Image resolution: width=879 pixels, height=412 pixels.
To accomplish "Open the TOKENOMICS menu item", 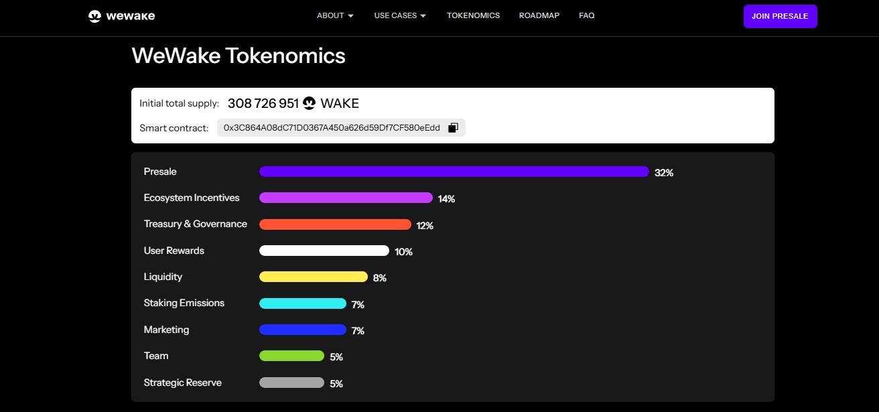I will pos(473,15).
